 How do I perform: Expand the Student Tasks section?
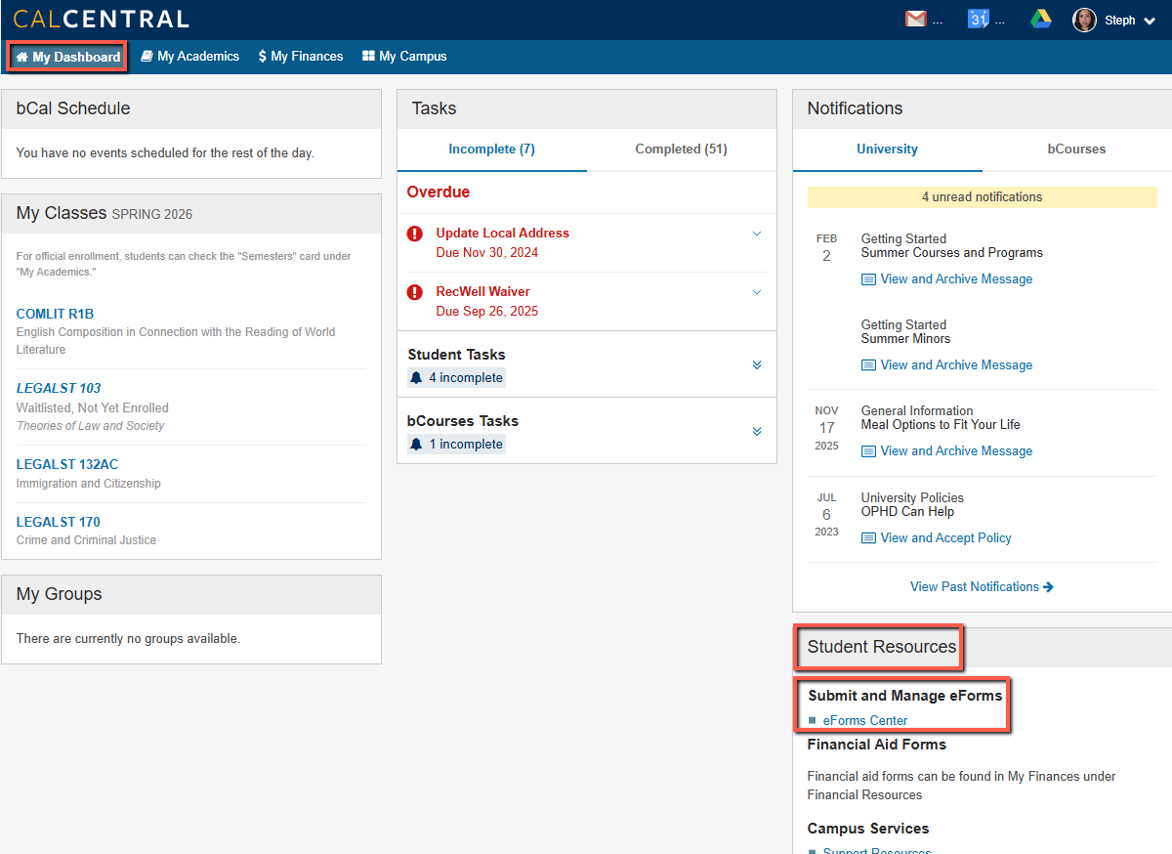[x=757, y=365]
